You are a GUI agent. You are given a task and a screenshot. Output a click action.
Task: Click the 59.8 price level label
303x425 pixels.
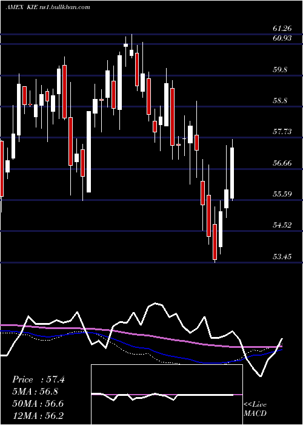280,69
